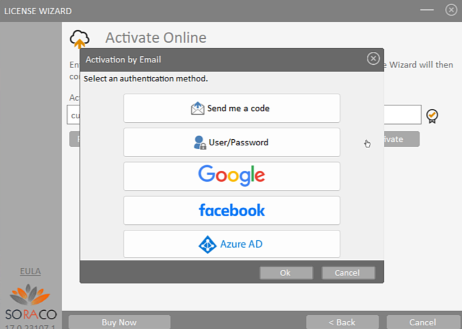Pick the Azure AD sign-in method

[x=231, y=243]
